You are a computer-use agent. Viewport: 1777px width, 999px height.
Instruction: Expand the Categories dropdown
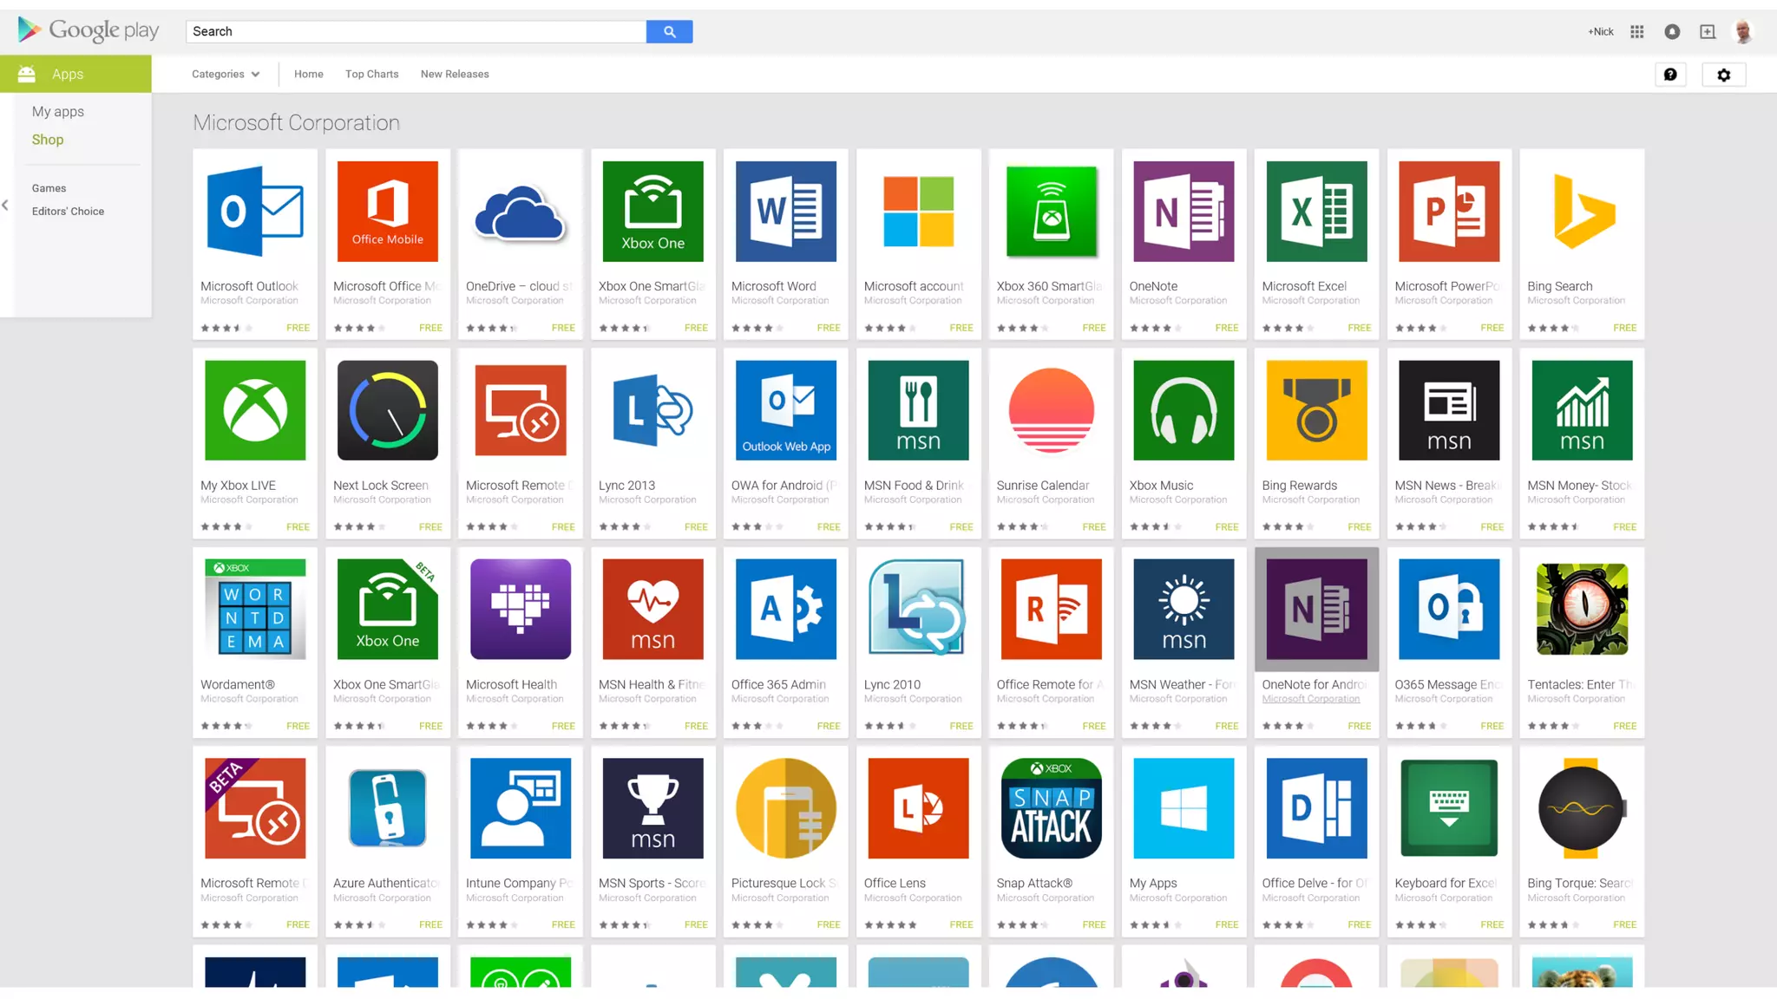[x=226, y=75]
